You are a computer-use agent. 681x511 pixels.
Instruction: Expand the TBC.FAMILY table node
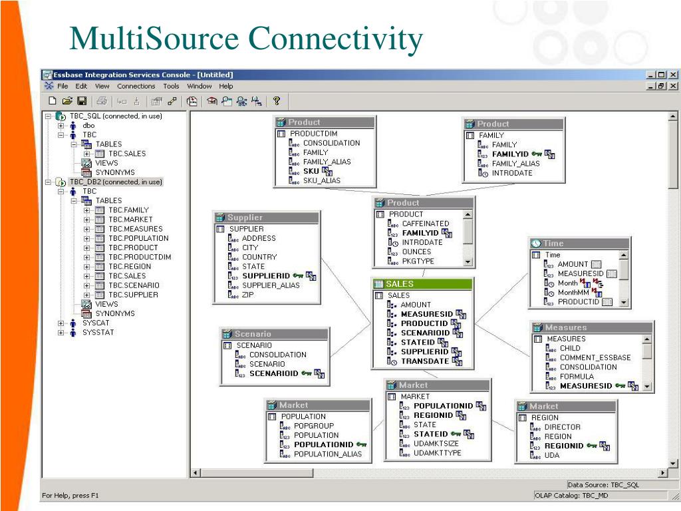click(87, 210)
